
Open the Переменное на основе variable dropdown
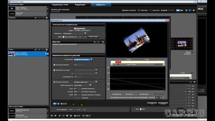[96, 70]
